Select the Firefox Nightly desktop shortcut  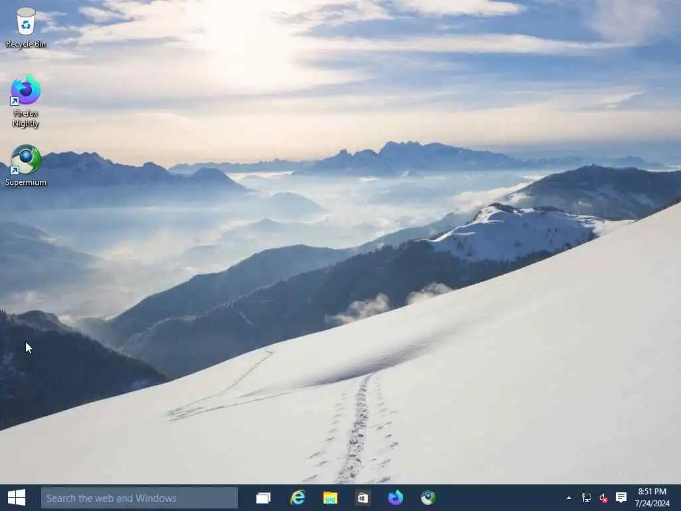pyautogui.click(x=26, y=101)
